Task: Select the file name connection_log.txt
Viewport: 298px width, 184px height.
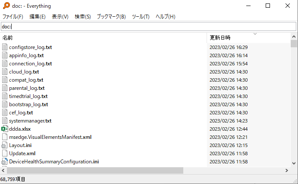Action: tap(31, 64)
